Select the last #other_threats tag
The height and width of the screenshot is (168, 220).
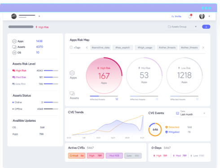tap(189, 48)
